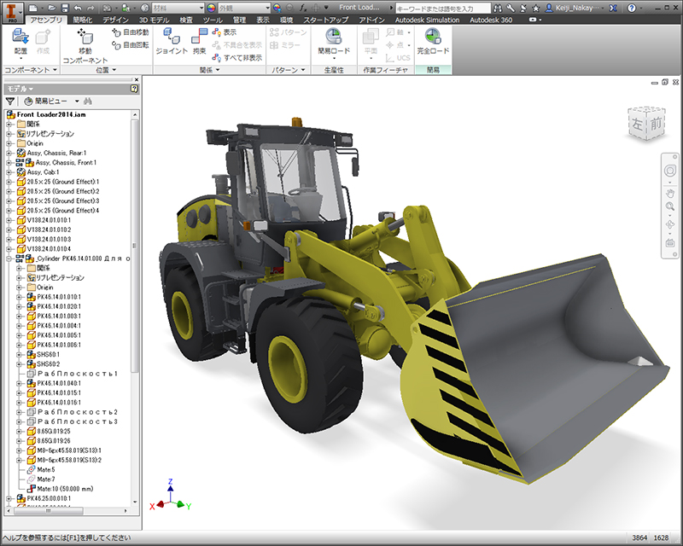
Task: Click the full navigation wheel icon
Action: coord(670,171)
